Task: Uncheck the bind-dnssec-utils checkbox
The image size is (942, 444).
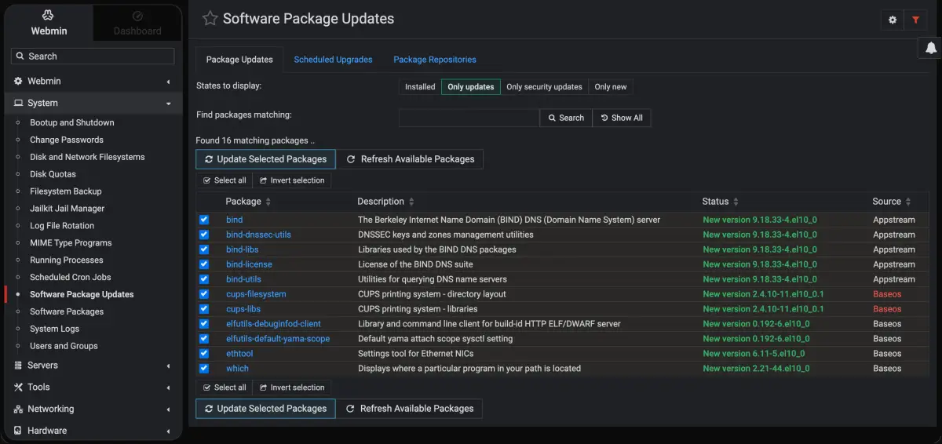Action: click(x=204, y=235)
